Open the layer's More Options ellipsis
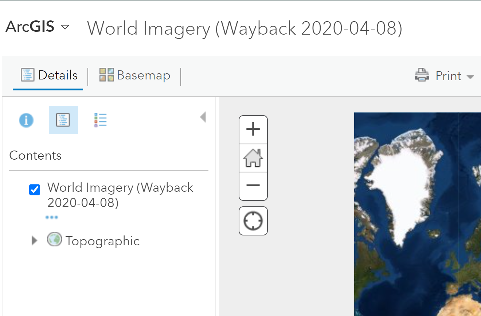The width and height of the screenshot is (481, 316). point(52,218)
